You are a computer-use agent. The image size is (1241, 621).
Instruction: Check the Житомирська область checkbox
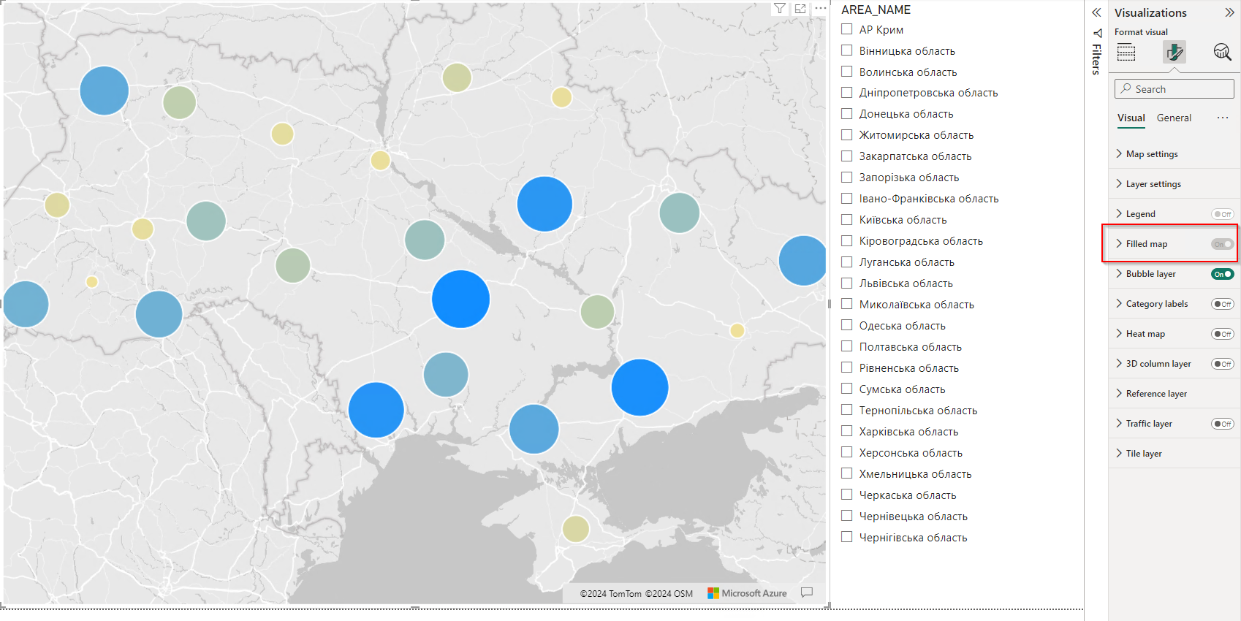(x=846, y=134)
